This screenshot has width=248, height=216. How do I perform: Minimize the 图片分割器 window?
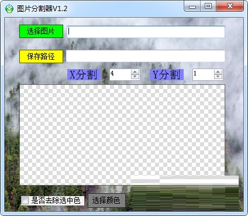192,6
